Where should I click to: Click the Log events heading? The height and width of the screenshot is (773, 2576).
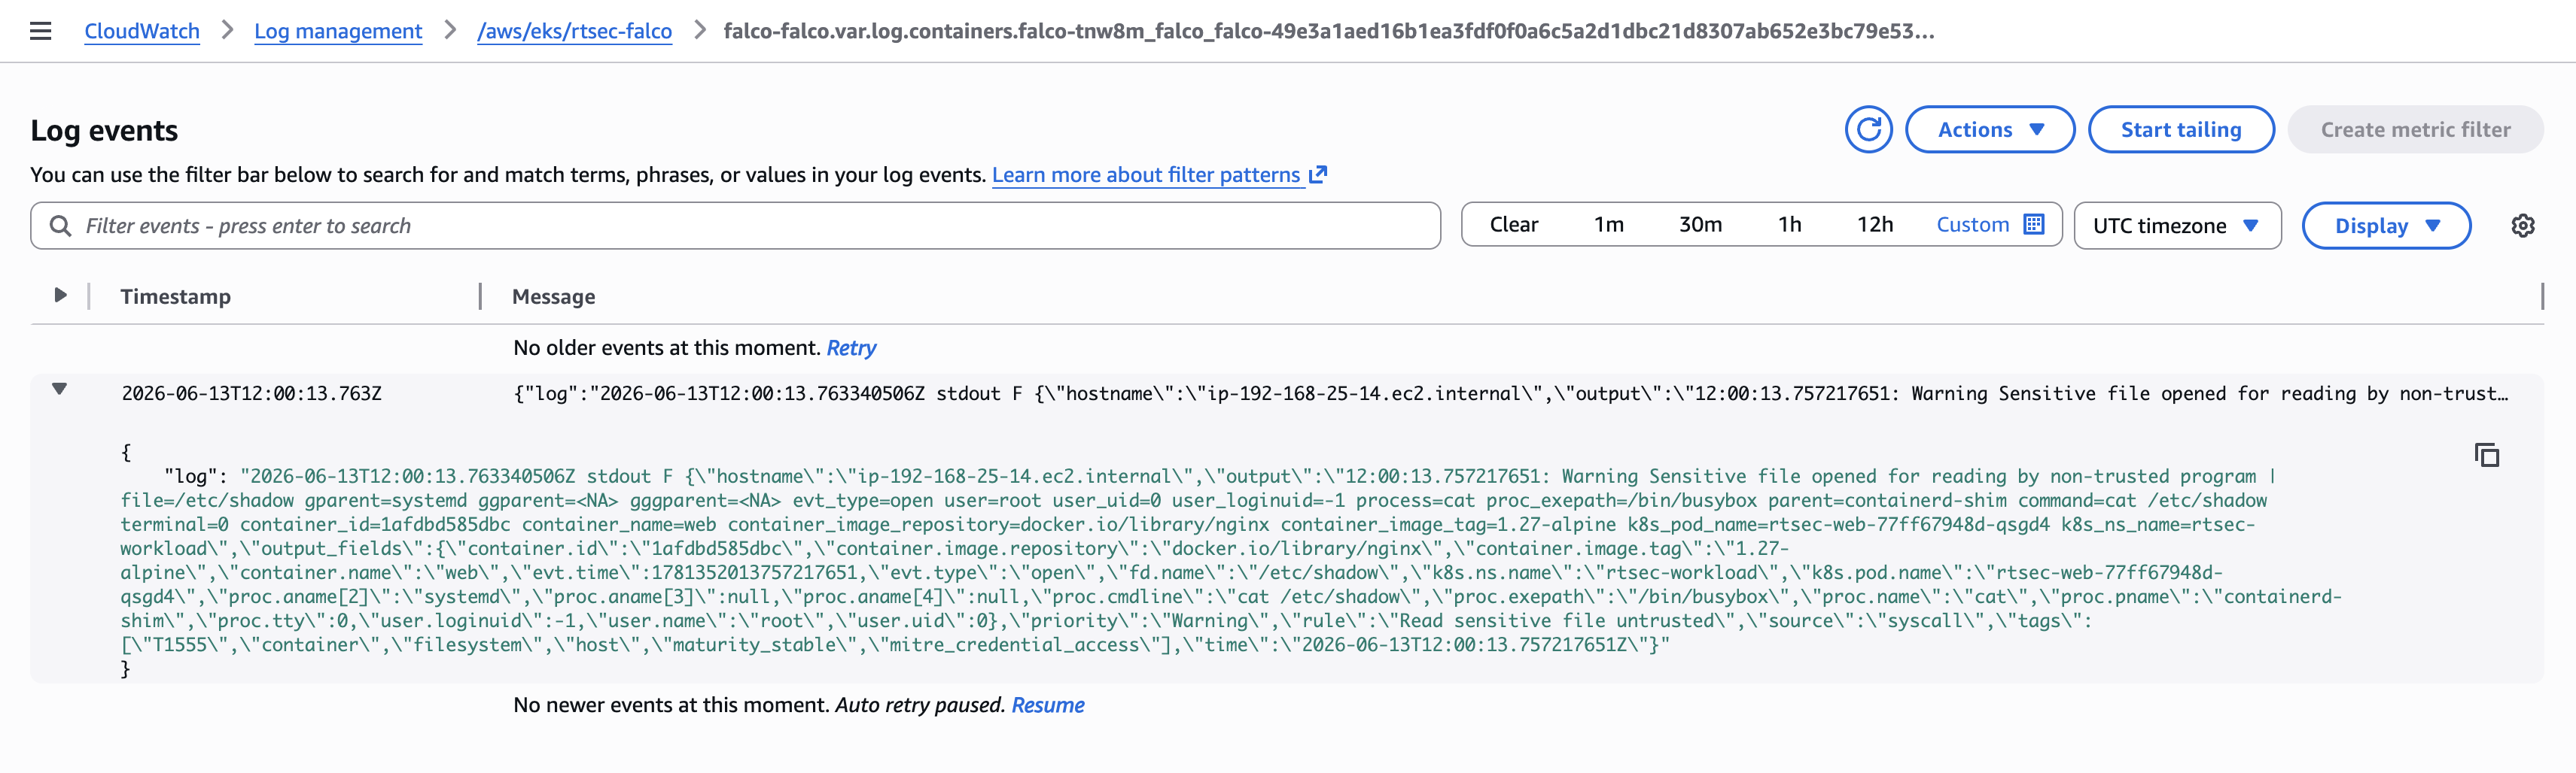[104, 130]
